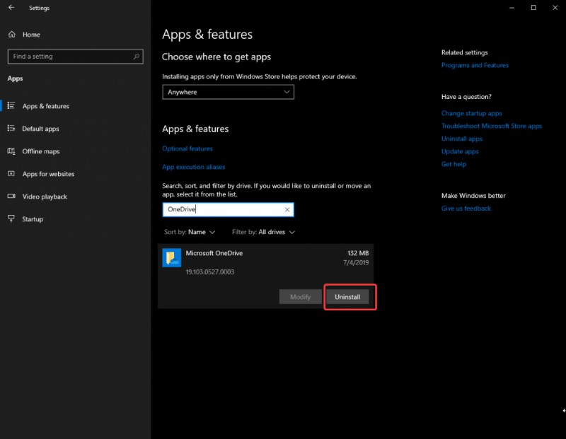566x439 pixels.
Task: Click the back arrow in Settings
Action: pos(10,7)
